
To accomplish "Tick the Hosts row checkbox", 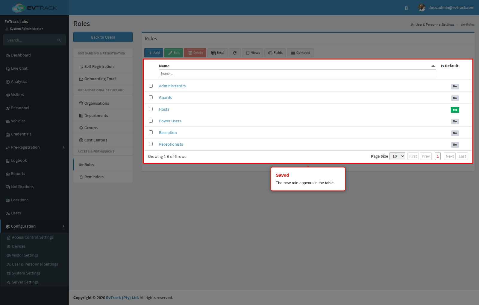I will point(151,109).
